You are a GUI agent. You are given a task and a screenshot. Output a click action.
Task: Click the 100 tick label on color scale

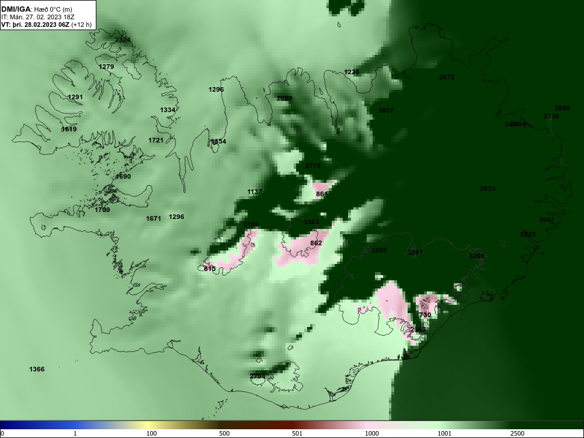(x=151, y=433)
